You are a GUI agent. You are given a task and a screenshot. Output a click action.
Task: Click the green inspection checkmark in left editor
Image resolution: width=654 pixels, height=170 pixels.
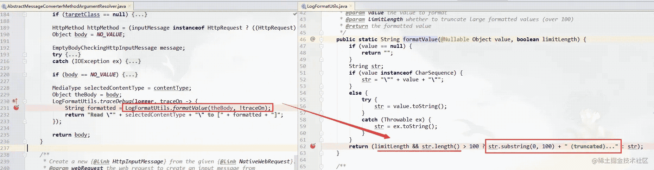pos(295,14)
